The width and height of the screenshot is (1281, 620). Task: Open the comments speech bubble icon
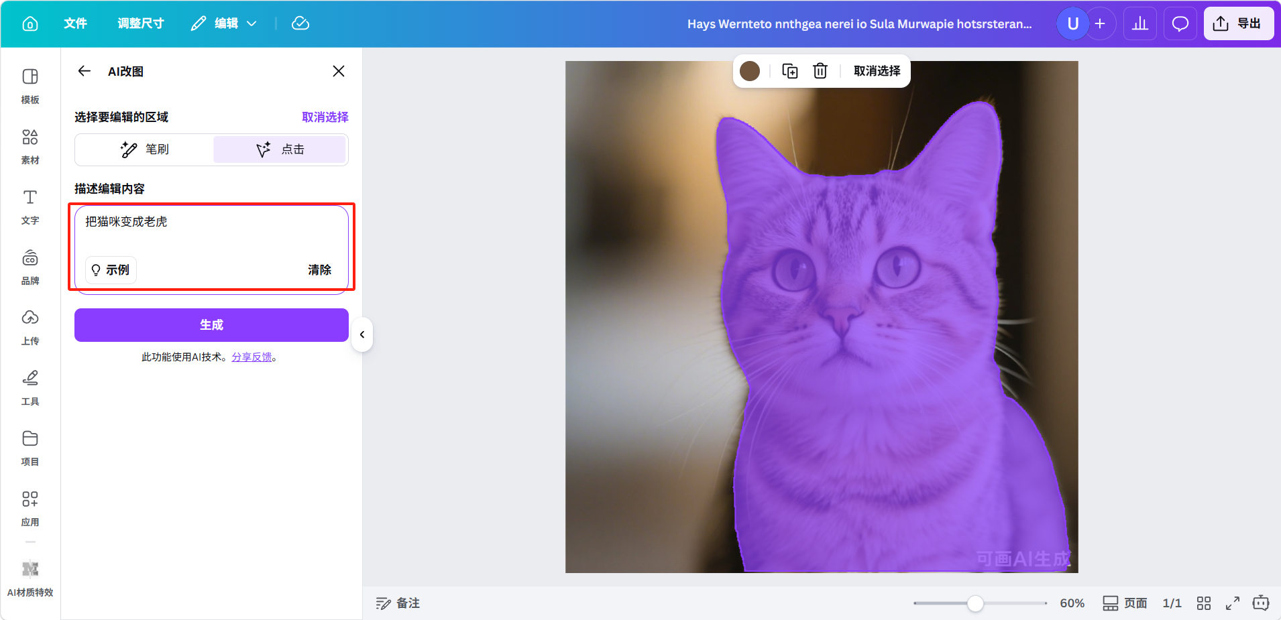[x=1180, y=23]
